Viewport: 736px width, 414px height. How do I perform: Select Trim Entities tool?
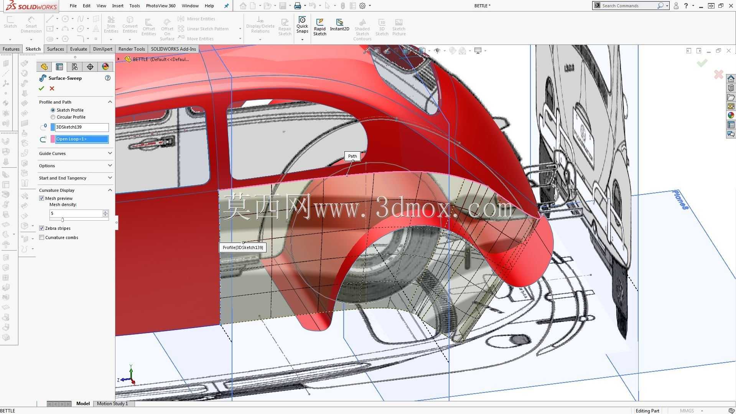click(x=111, y=25)
